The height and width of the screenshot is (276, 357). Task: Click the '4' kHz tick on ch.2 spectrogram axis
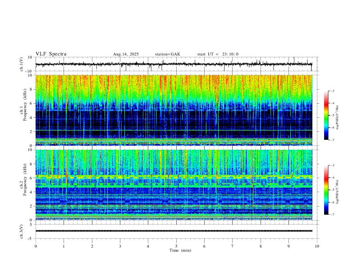31,192
